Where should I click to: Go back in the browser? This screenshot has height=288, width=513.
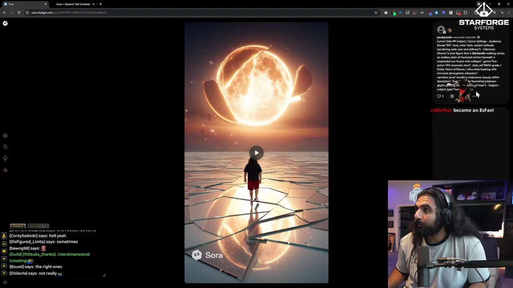4,12
